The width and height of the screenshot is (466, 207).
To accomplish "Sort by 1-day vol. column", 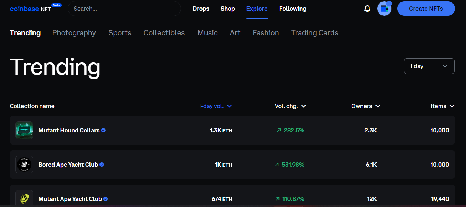I will click(x=215, y=106).
